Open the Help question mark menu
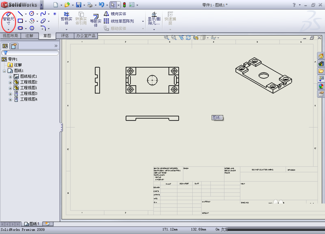 tap(294, 5)
